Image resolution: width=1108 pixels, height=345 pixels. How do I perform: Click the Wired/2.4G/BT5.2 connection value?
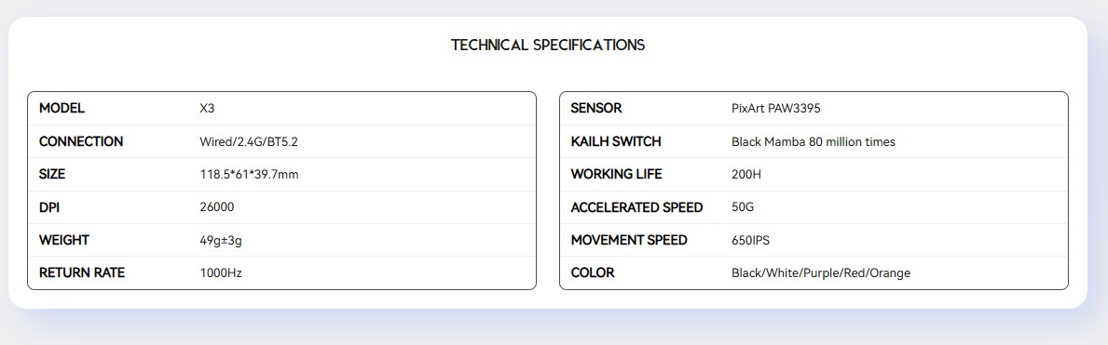tap(249, 141)
